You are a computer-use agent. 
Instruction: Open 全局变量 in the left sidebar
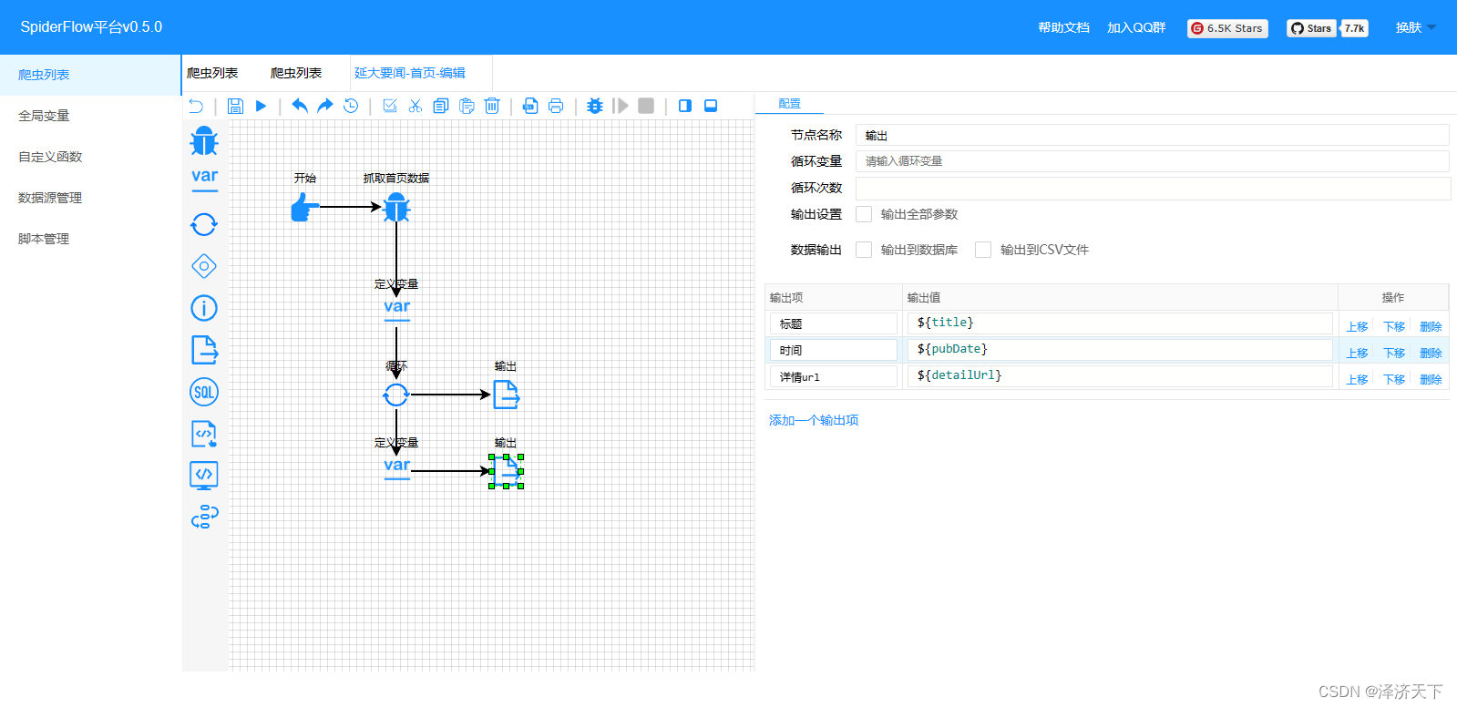pyautogui.click(x=90, y=116)
